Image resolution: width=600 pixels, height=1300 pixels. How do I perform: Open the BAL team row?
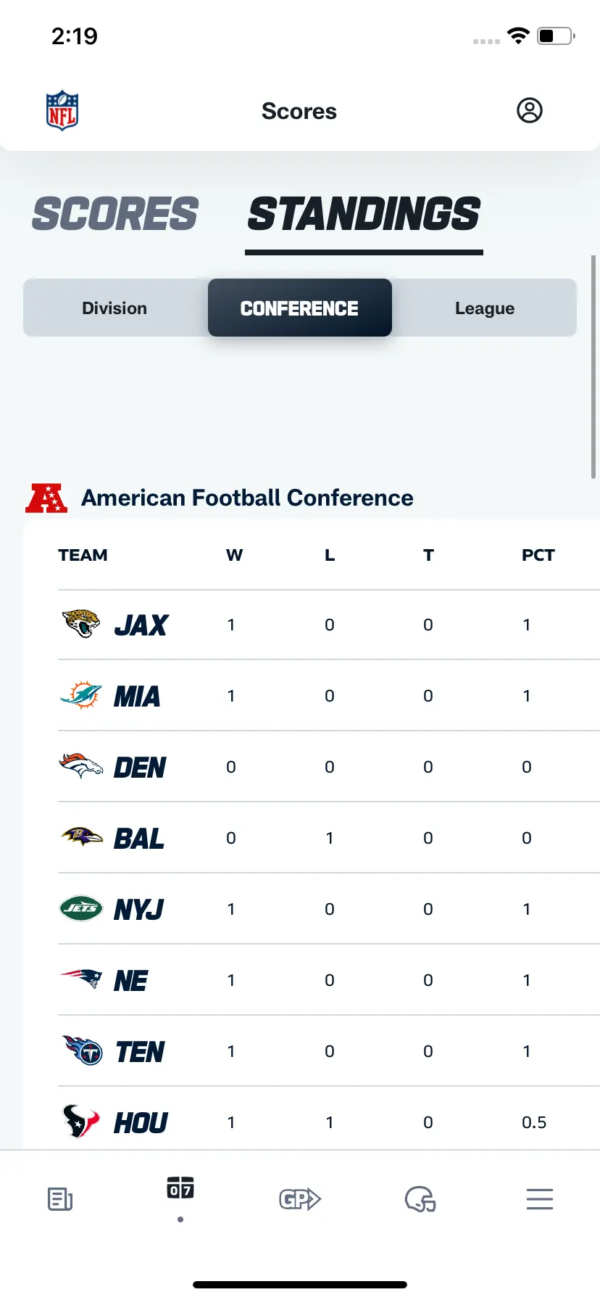[x=329, y=838]
